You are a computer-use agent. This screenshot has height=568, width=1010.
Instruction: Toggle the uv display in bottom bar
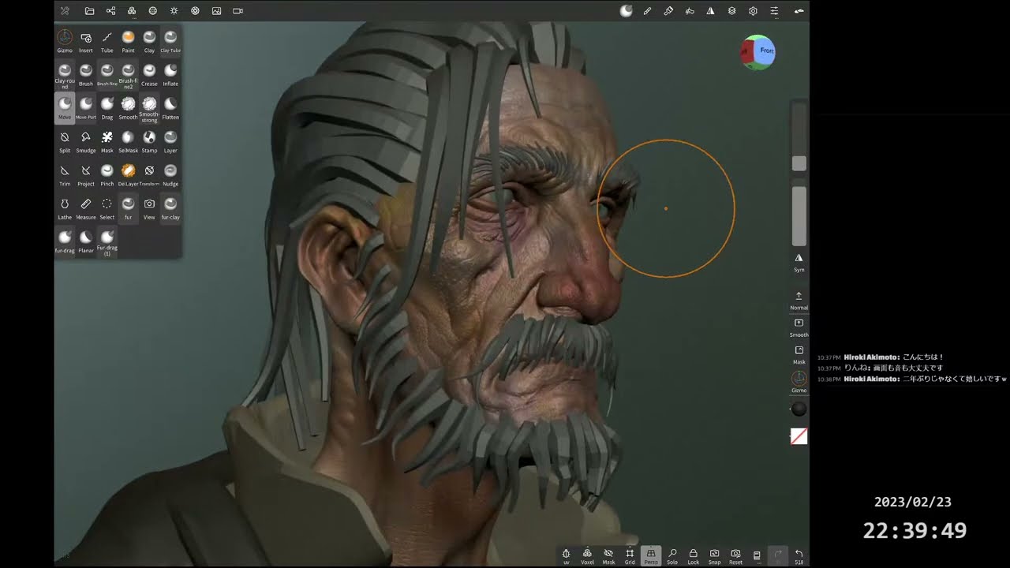pyautogui.click(x=566, y=557)
